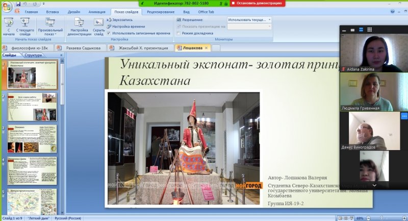Select slide 4 thumbnail

(32, 171)
